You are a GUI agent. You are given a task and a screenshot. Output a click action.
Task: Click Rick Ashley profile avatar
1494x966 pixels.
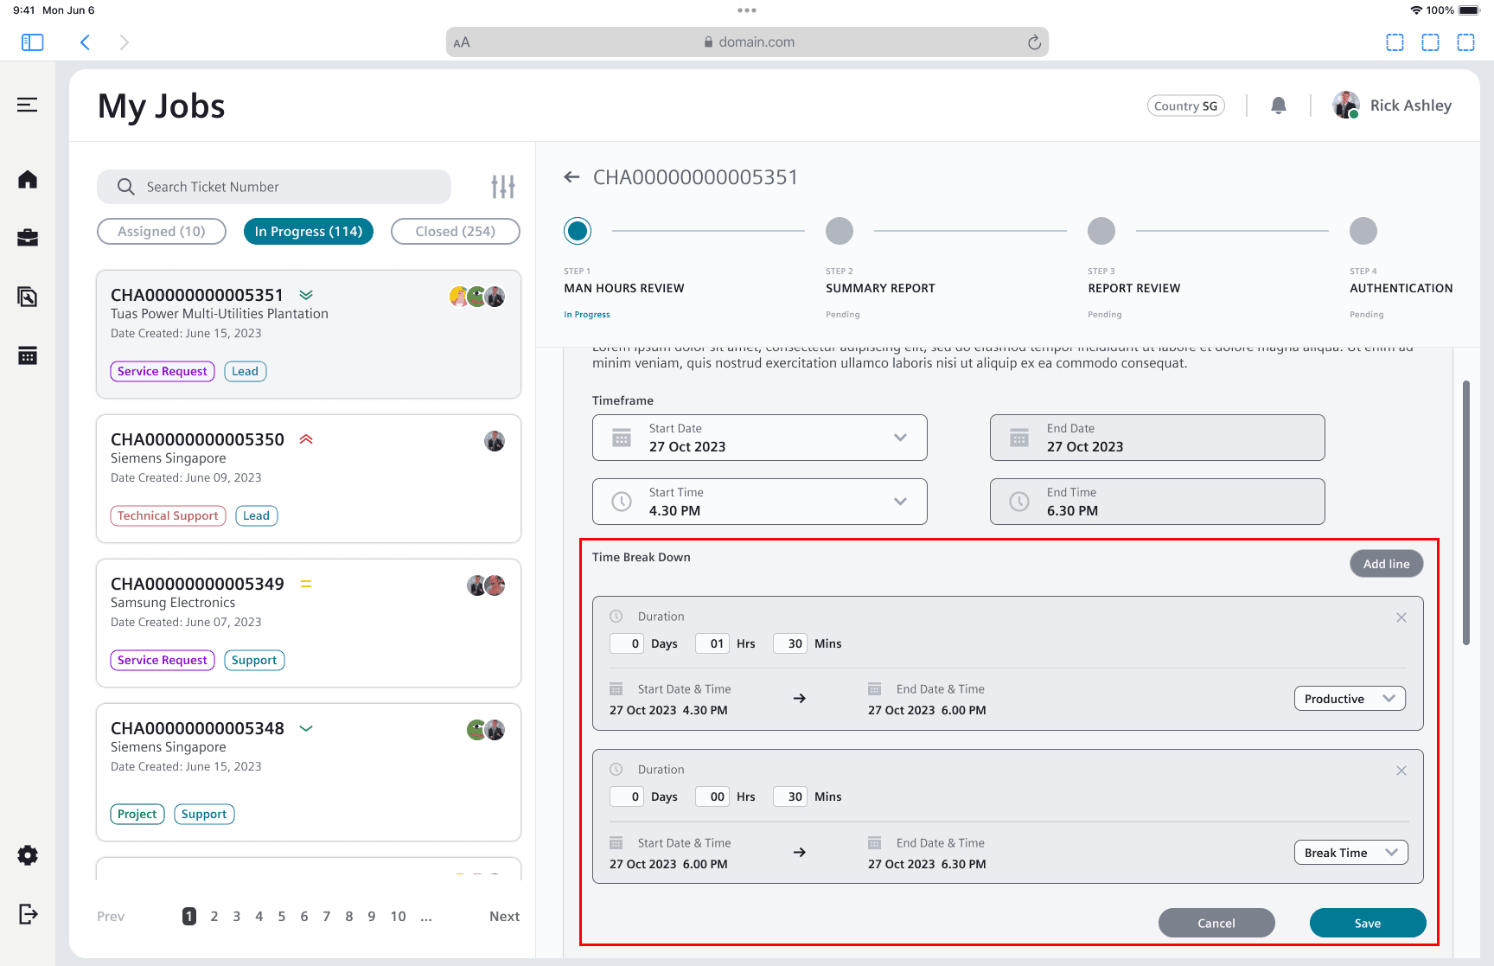(x=1346, y=105)
